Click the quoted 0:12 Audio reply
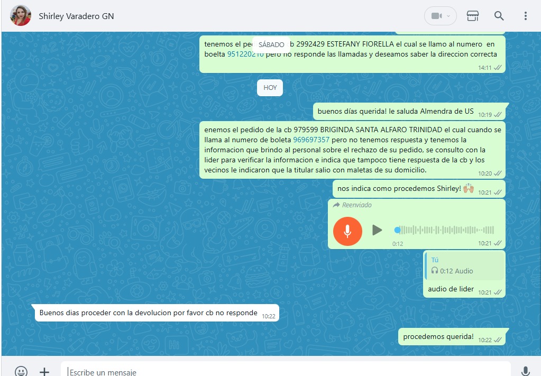The height and width of the screenshot is (376, 541). [464, 265]
